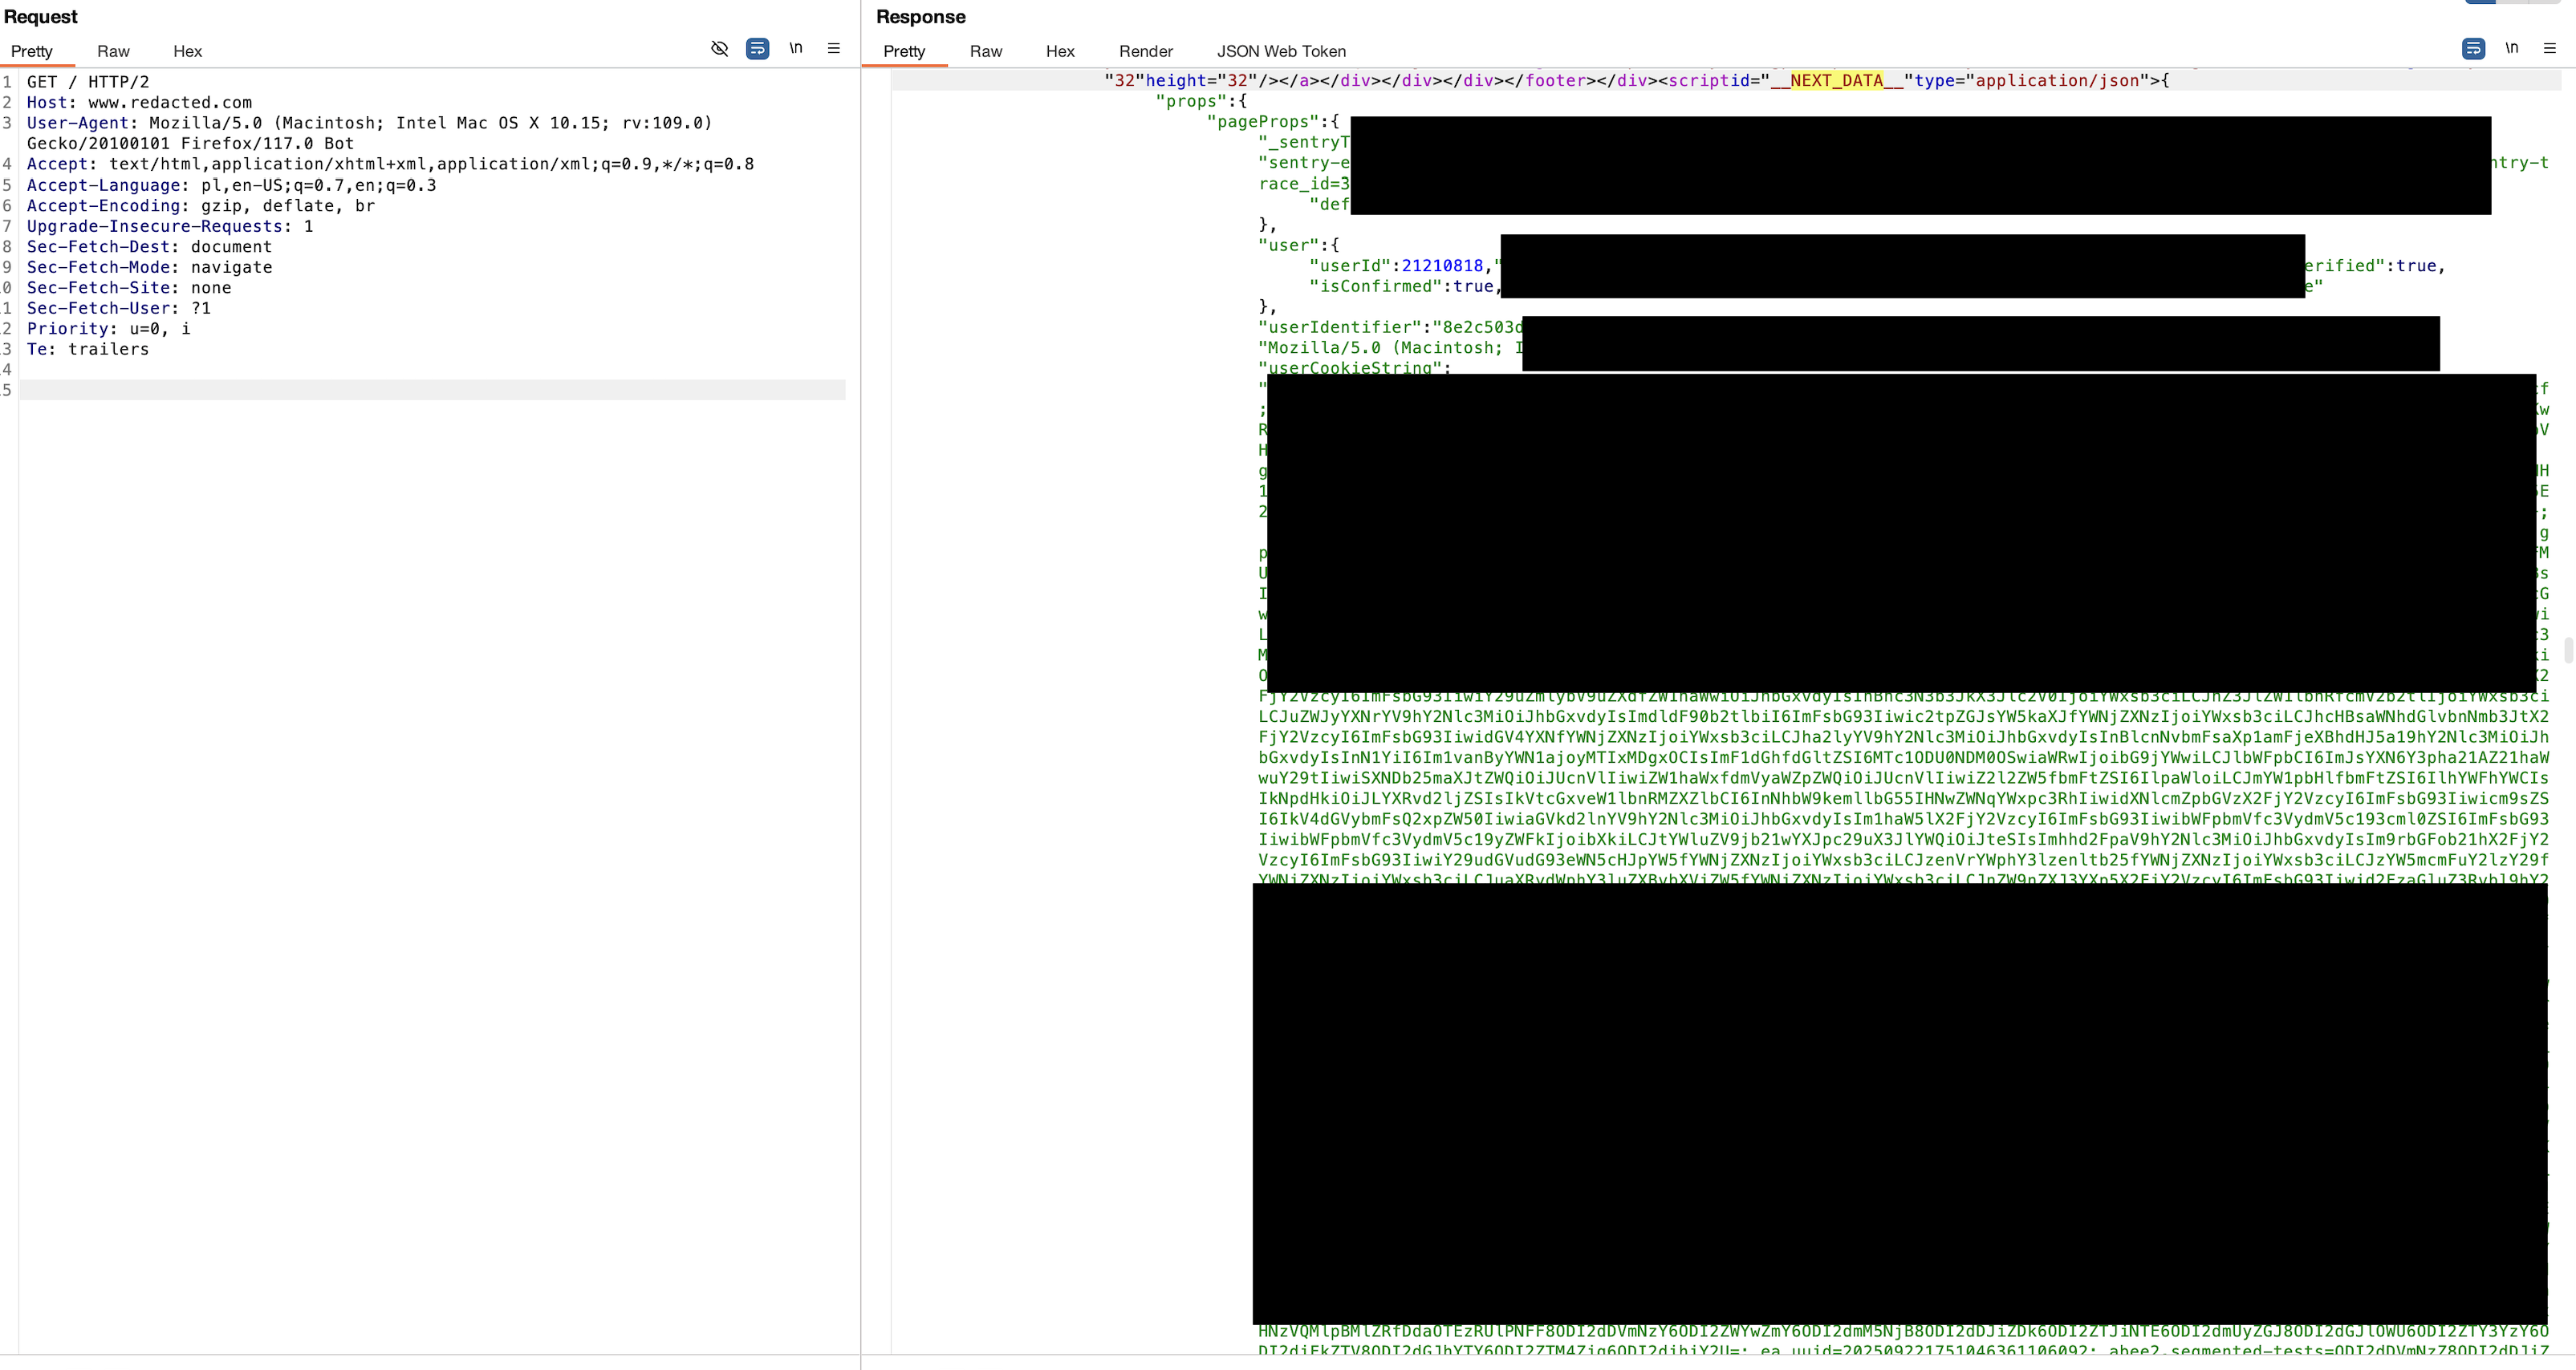The image size is (2576, 1370).
Task: Place cursor on empty highlighted request line
Action: pos(432,390)
